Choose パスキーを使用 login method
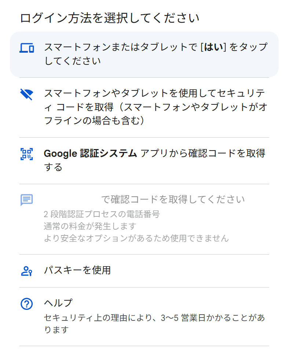Screen dimensions: 286x360 144,271
